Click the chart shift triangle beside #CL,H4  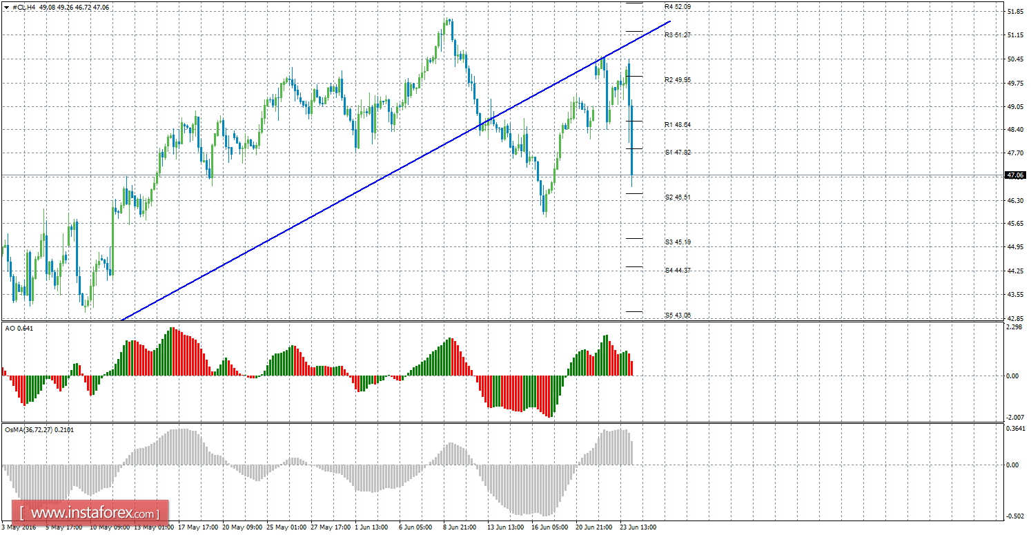click(x=7, y=7)
